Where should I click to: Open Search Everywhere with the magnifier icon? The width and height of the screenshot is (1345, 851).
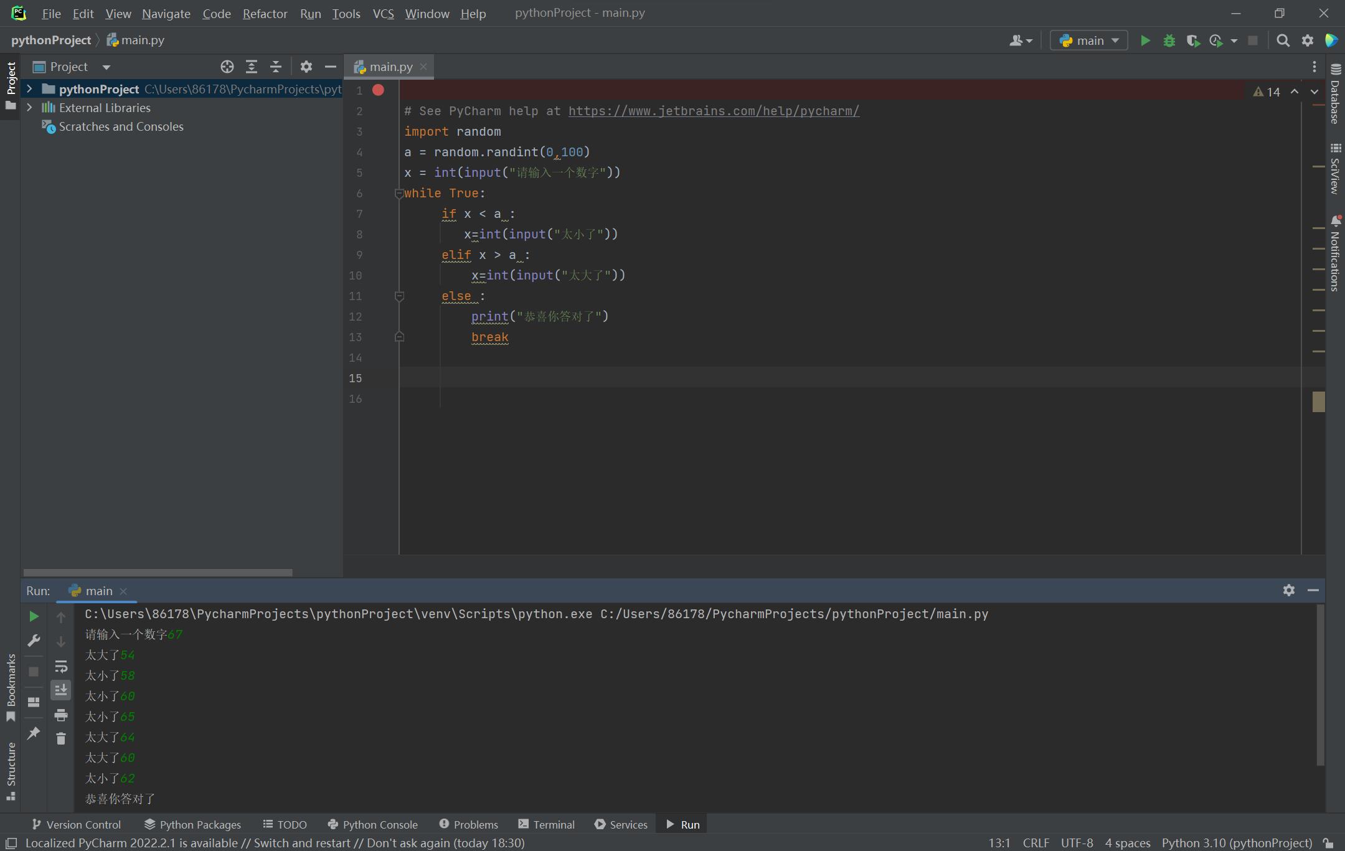[x=1283, y=40]
